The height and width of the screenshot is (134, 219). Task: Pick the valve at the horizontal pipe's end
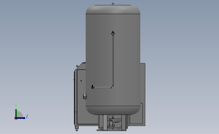click(92, 87)
